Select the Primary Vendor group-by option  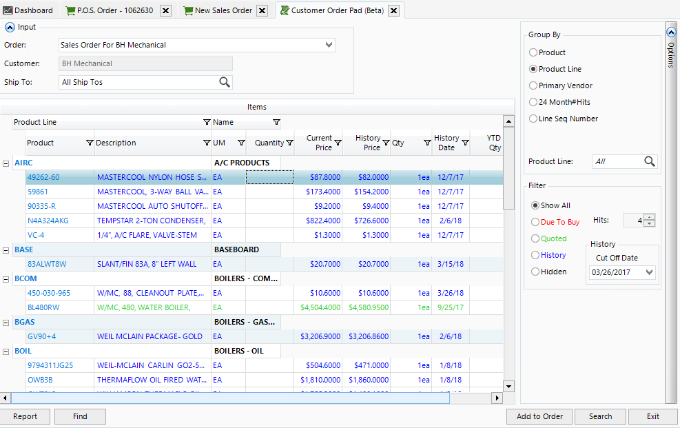coord(533,85)
